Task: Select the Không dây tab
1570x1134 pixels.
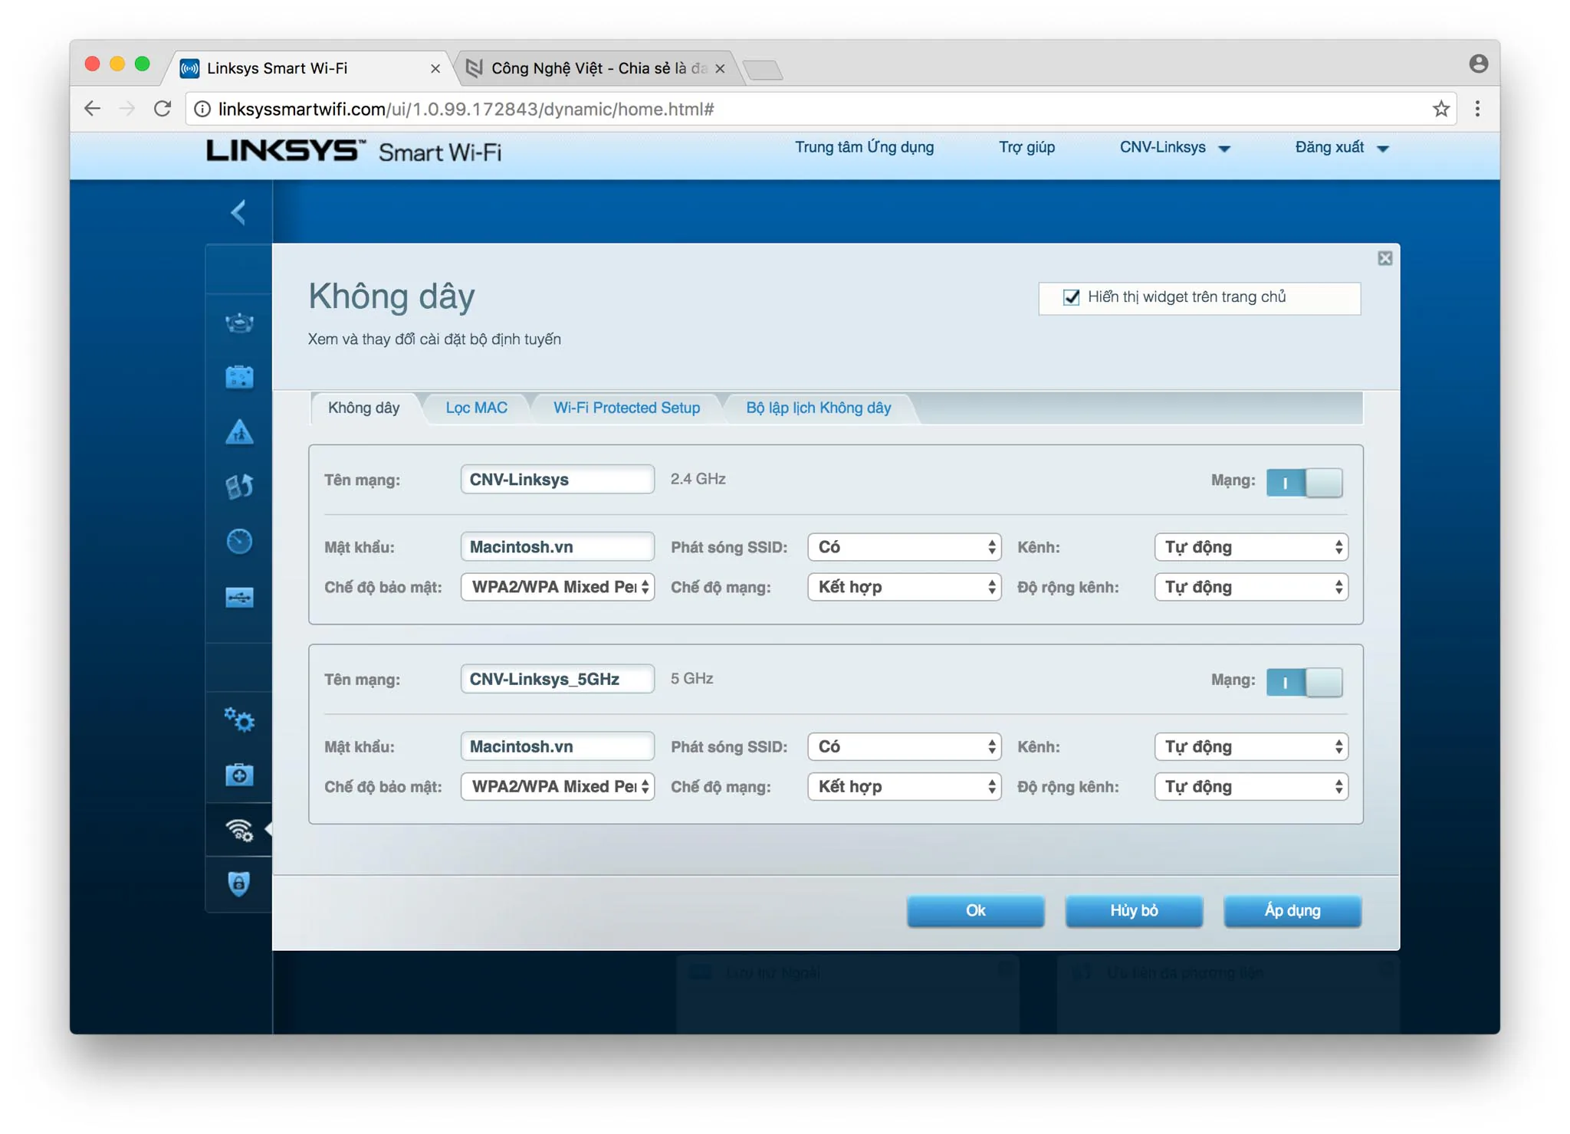Action: click(x=364, y=408)
